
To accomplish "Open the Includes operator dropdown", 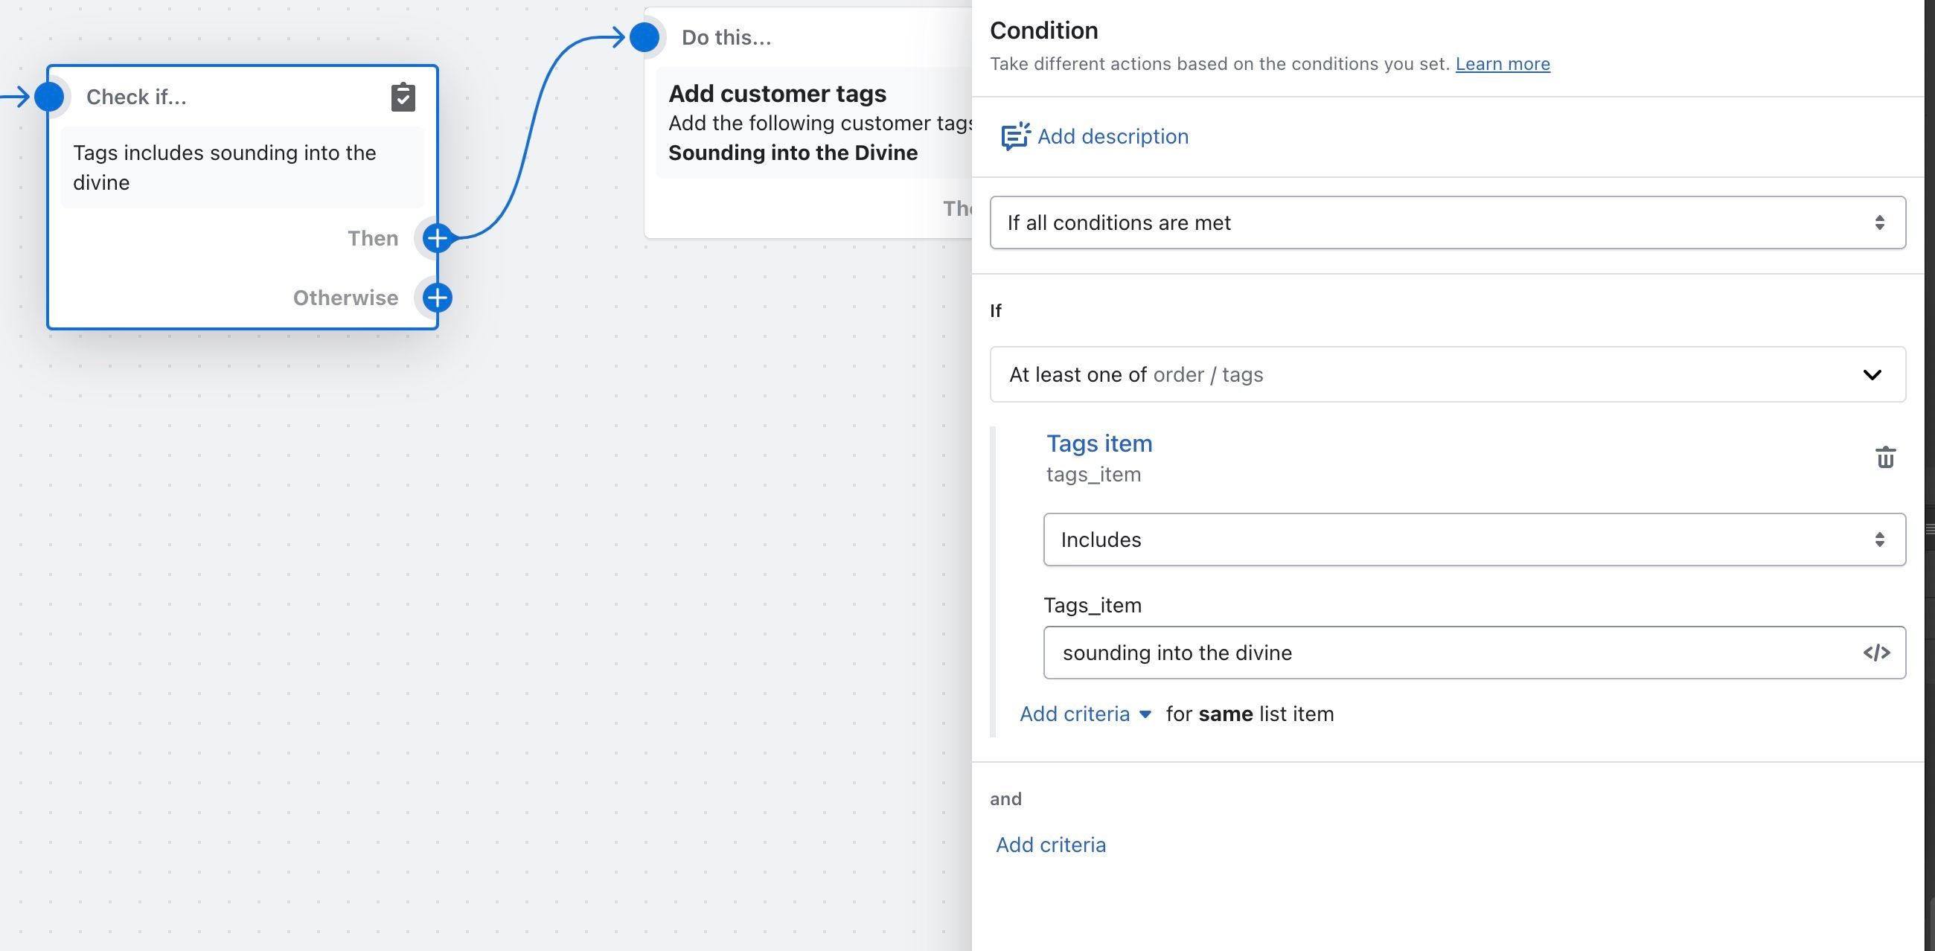I will [1473, 539].
